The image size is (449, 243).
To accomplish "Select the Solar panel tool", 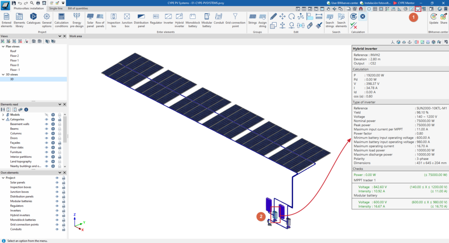I will pos(90,20).
